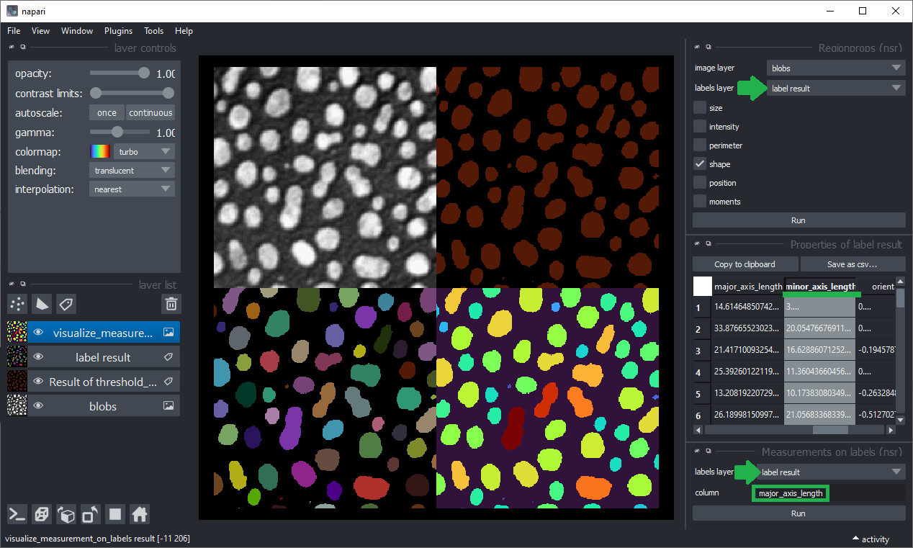Toggle grid mode icon
The width and height of the screenshot is (913, 548).
click(115, 514)
